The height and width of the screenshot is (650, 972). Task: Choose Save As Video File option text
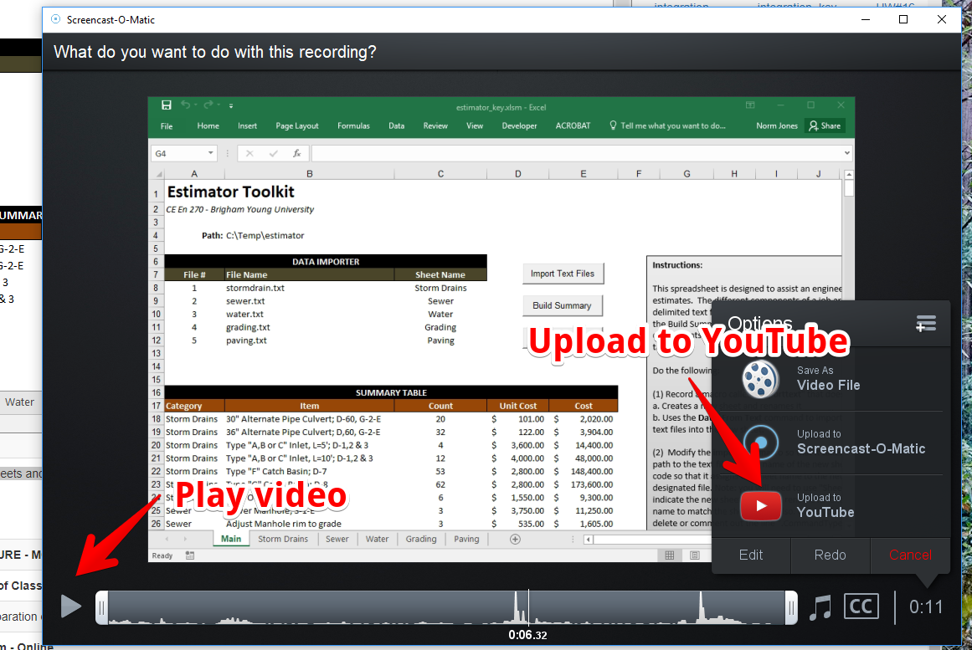coord(828,379)
